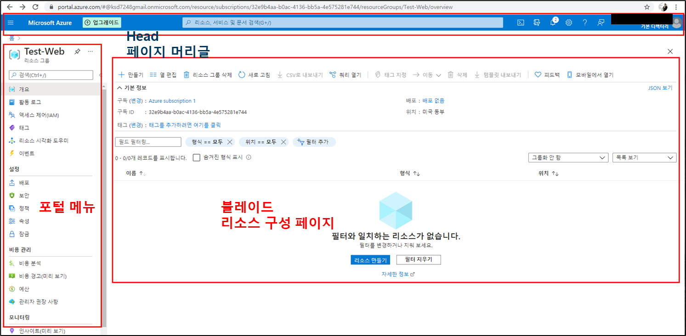
Task: Open the help question mark icon
Action: (x=584, y=22)
